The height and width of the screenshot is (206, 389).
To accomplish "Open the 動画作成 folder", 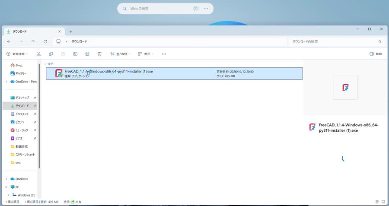I will tap(19, 146).
